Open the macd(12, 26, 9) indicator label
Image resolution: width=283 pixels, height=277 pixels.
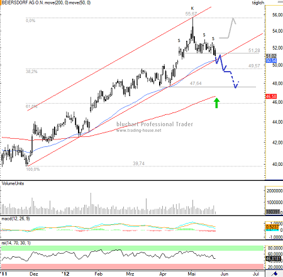point(16,219)
